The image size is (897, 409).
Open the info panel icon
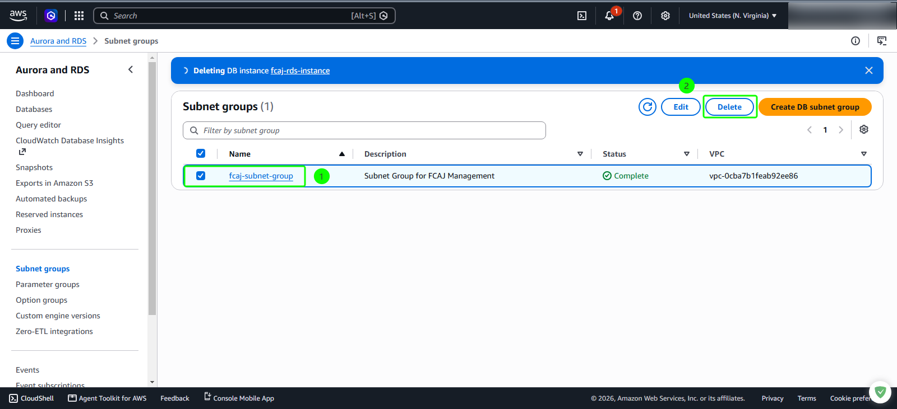(856, 41)
